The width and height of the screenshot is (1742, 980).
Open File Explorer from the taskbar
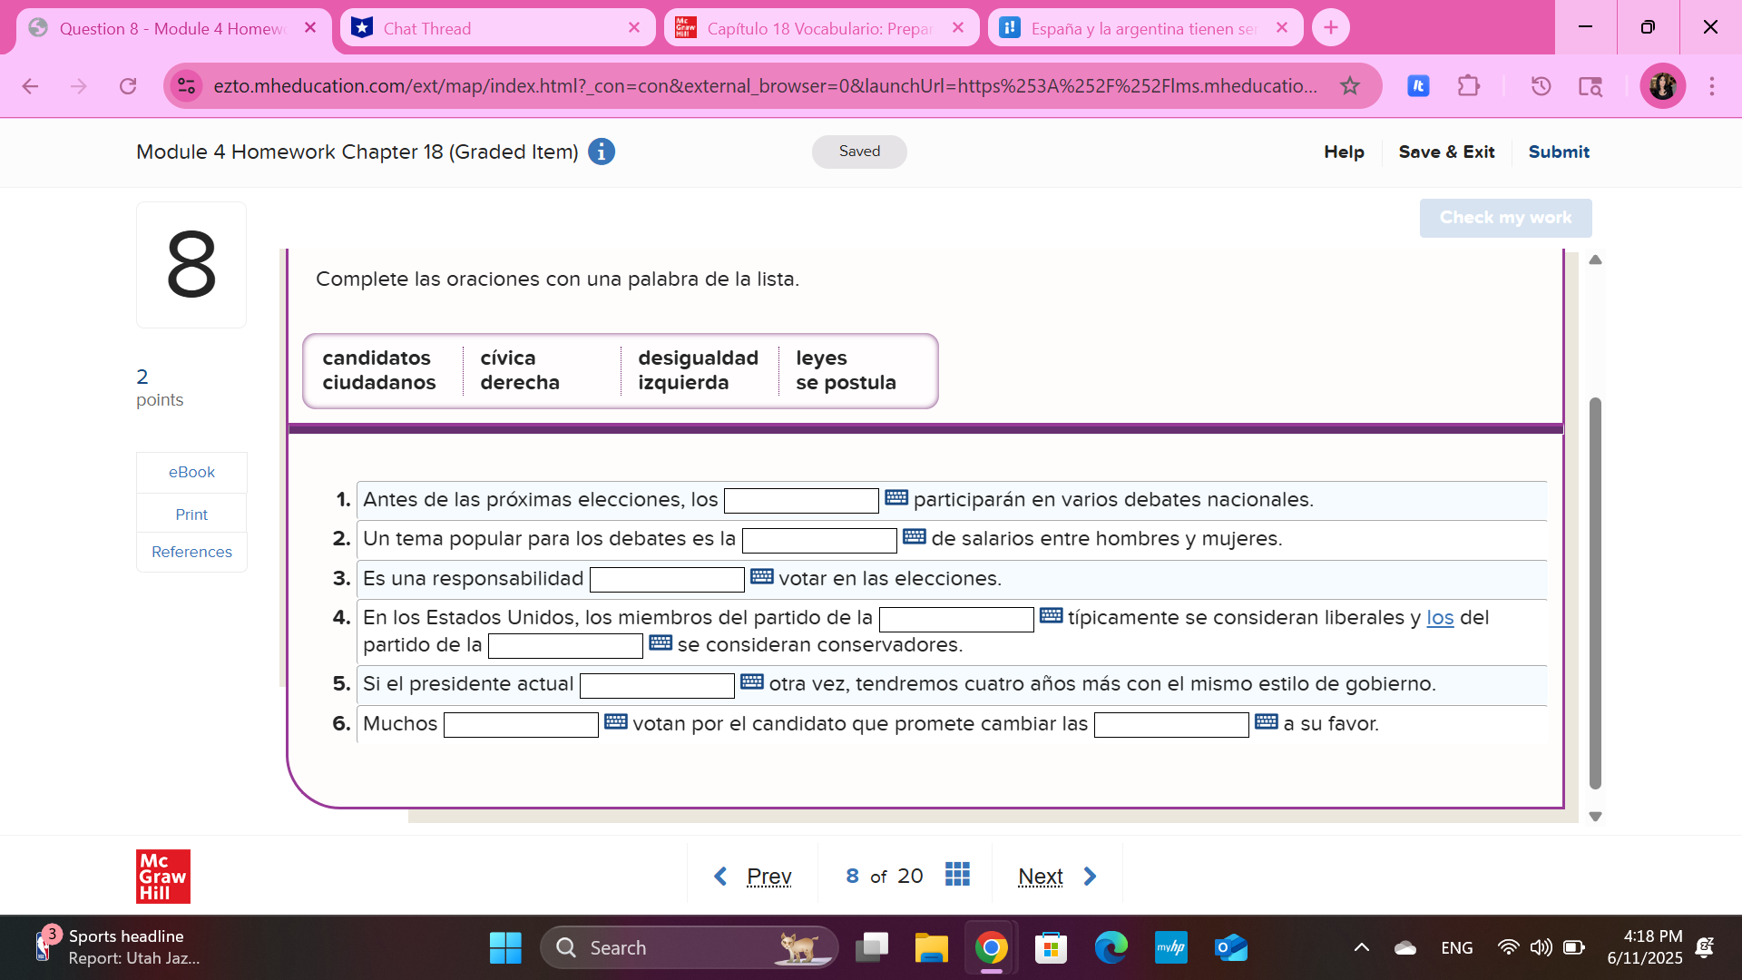coord(931,948)
